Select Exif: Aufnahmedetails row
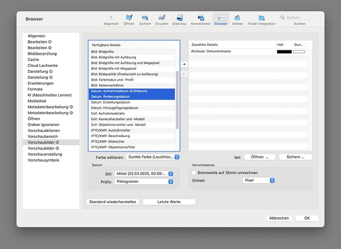 coord(132,114)
